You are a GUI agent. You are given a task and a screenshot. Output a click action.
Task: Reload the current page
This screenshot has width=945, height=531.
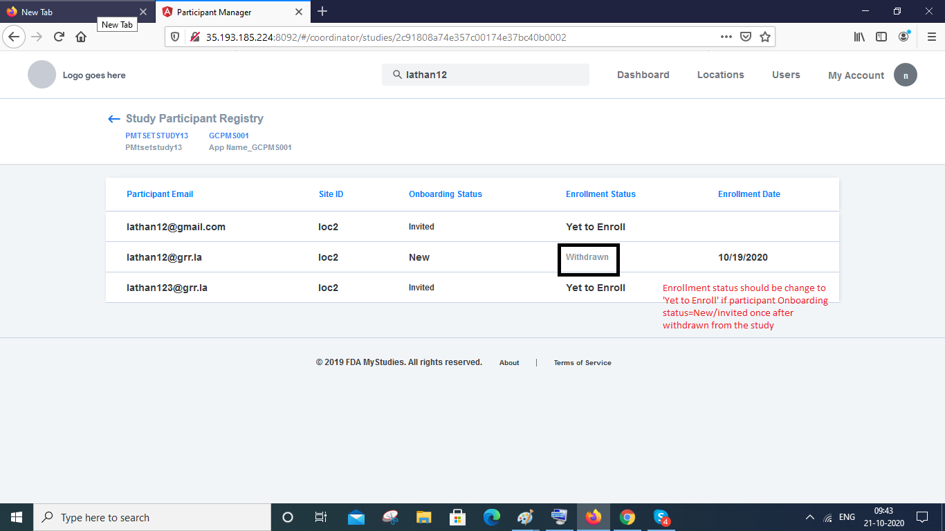pos(59,36)
